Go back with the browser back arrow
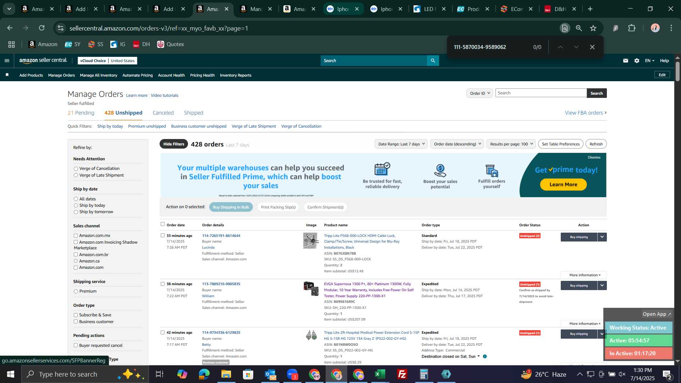 pyautogui.click(x=10, y=28)
